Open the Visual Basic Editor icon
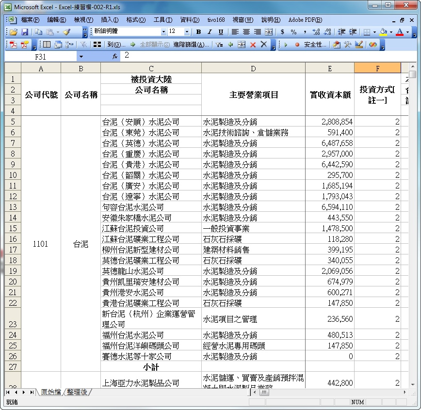This screenshot has width=421, height=410. 337,45
